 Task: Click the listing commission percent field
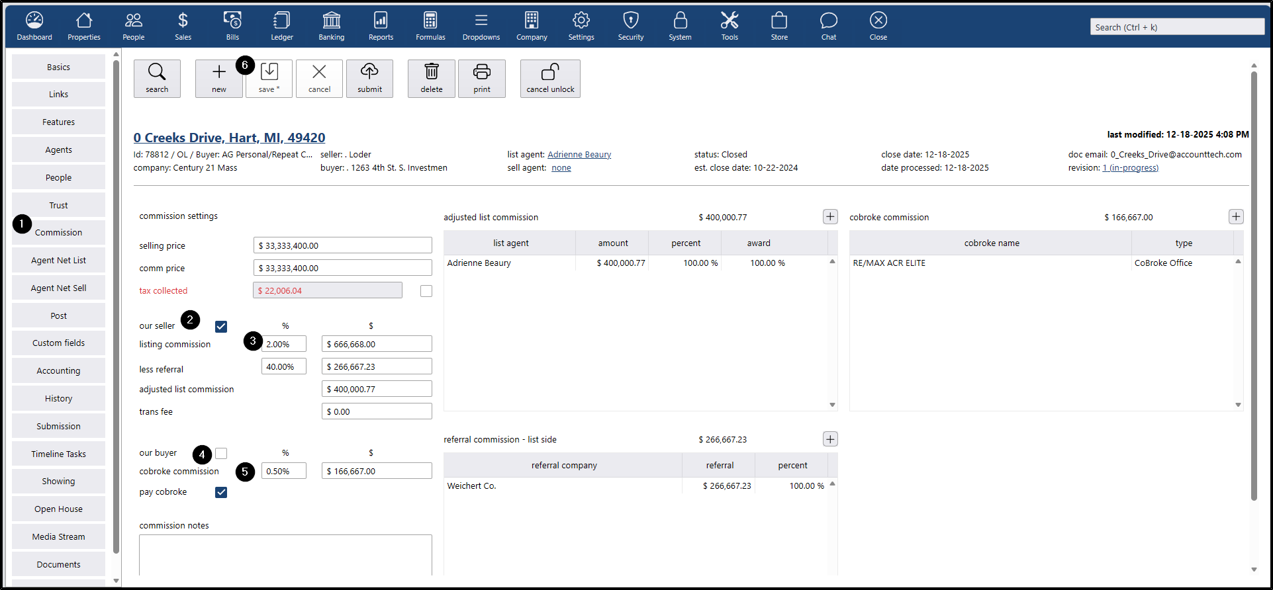click(284, 345)
